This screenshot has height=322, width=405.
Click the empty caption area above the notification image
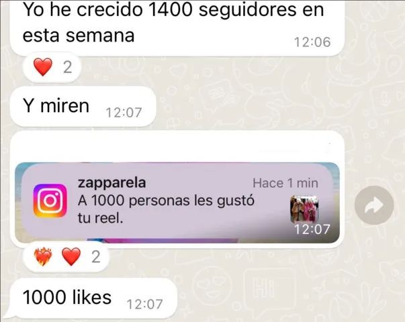[177, 146]
